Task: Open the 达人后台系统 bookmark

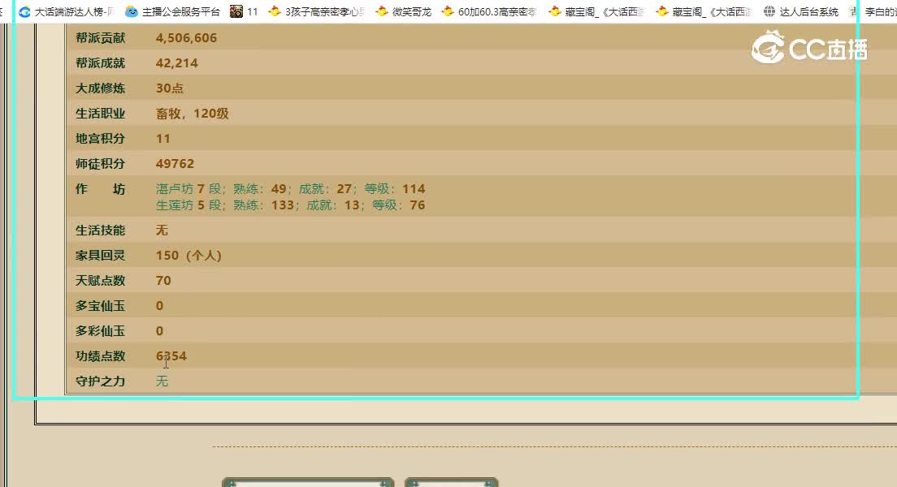Action: click(801, 11)
